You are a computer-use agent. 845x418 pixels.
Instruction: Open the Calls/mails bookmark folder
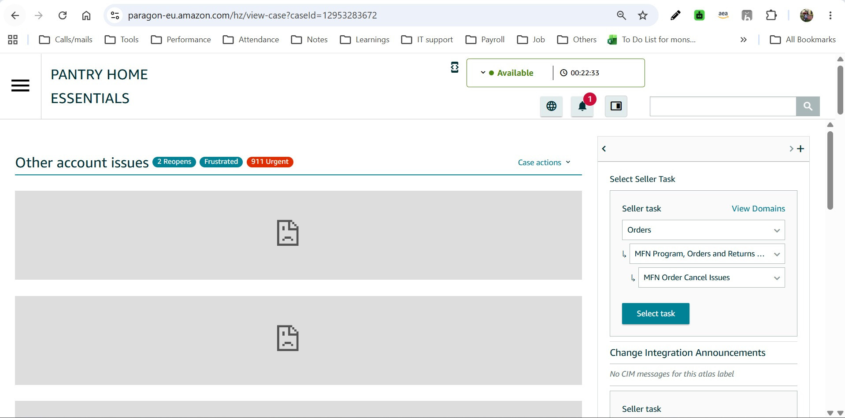(66, 40)
